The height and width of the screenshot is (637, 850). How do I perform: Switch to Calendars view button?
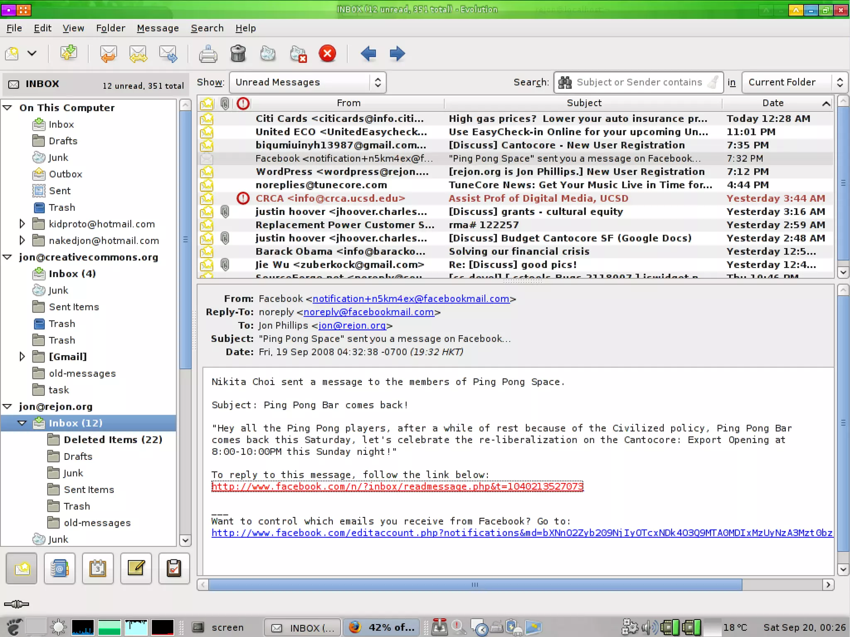(x=98, y=569)
